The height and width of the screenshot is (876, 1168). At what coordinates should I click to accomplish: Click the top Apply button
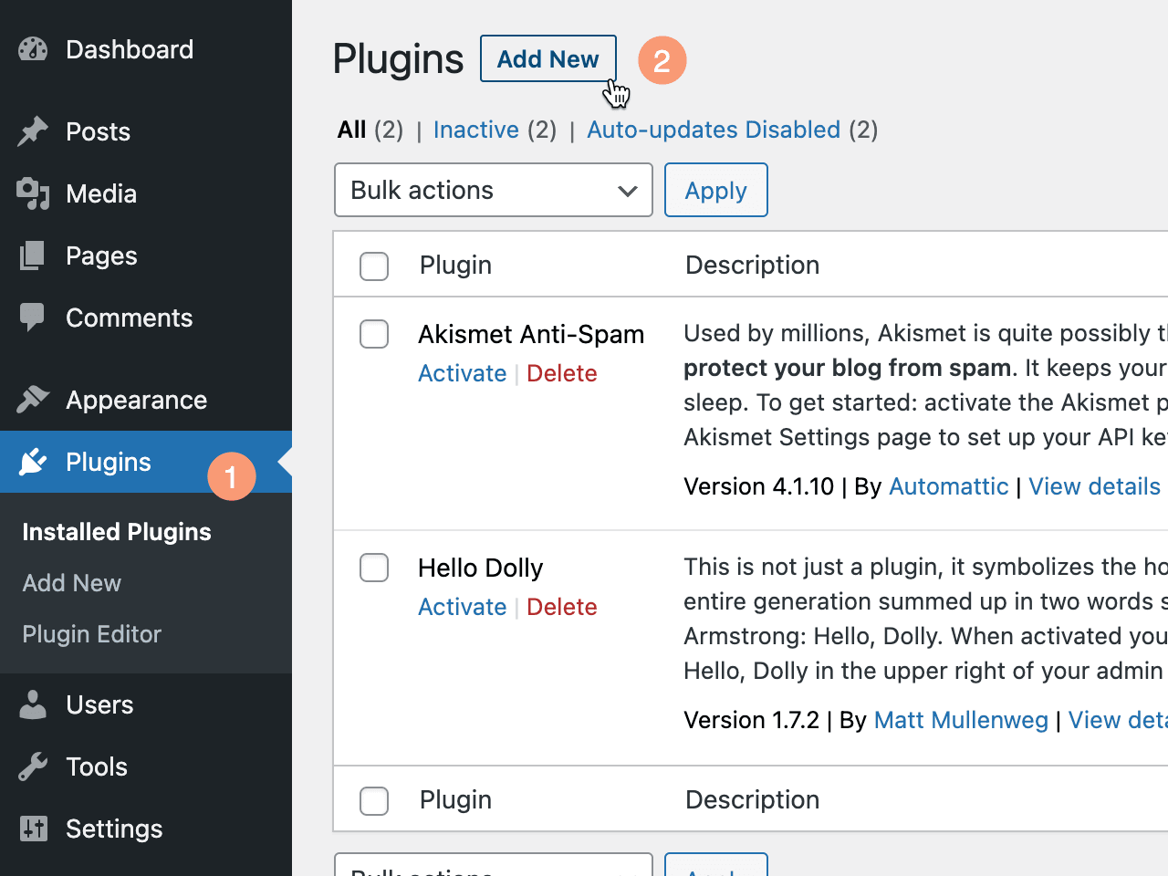point(716,190)
